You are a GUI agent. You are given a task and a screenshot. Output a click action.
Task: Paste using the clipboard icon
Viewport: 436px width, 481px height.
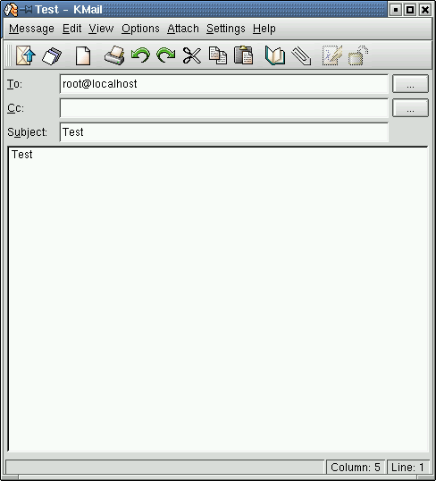point(243,55)
